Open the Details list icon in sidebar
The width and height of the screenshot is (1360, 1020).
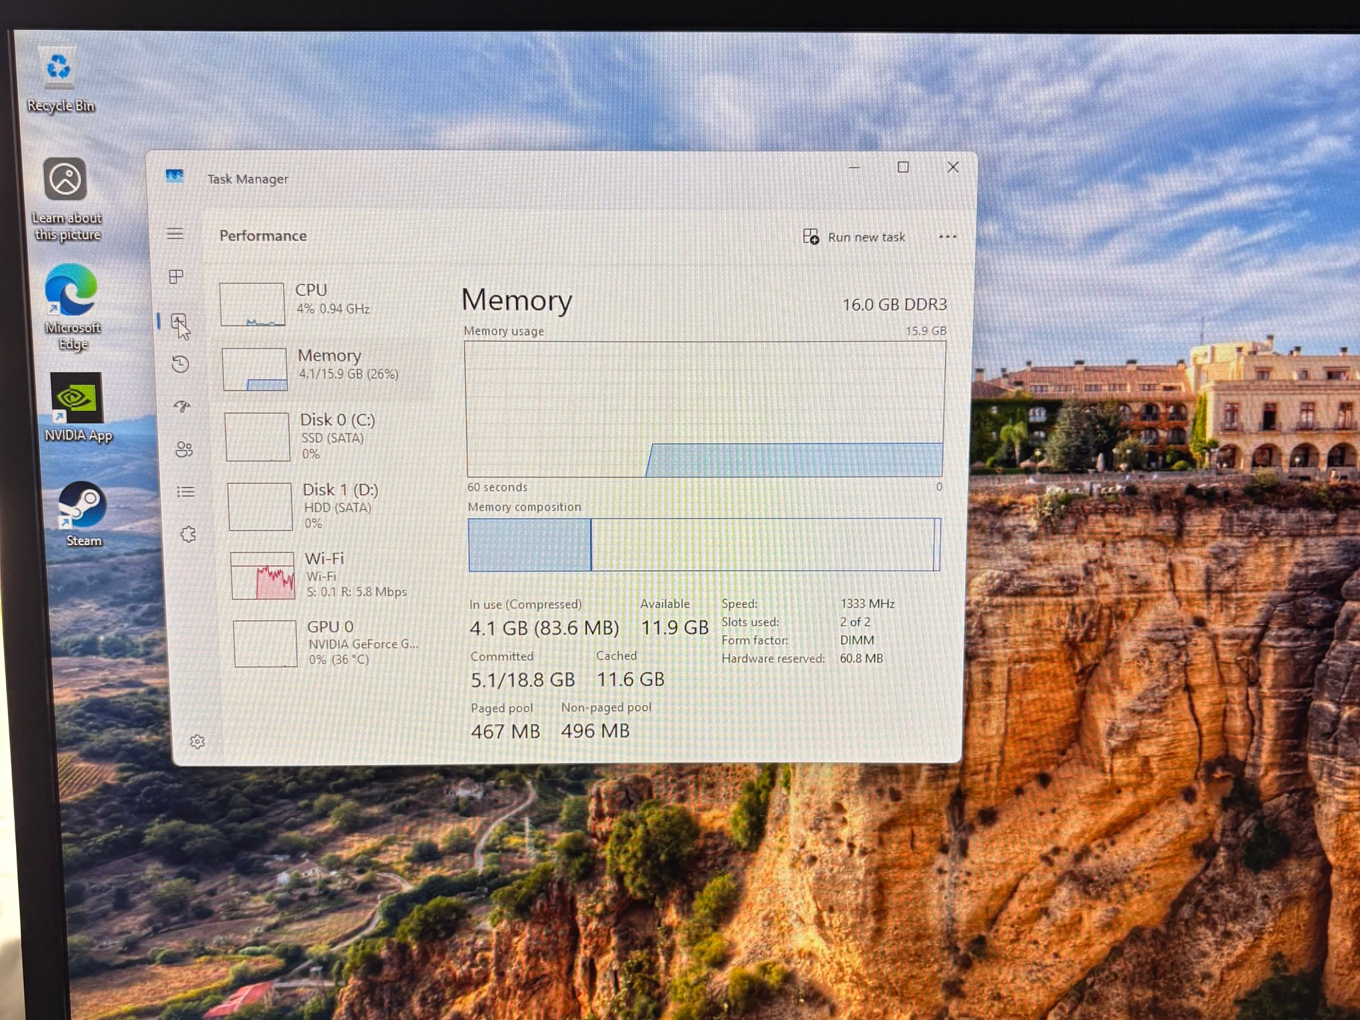(186, 491)
